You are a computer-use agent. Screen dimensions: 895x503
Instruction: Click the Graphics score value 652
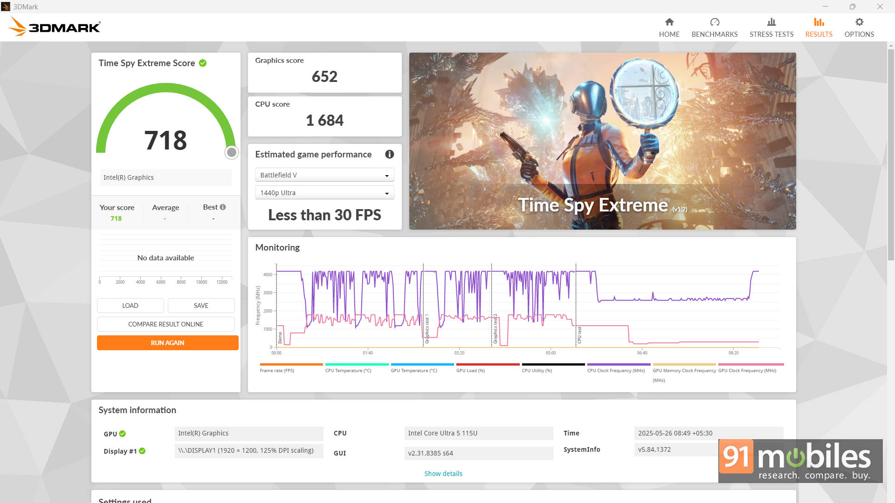[324, 76]
